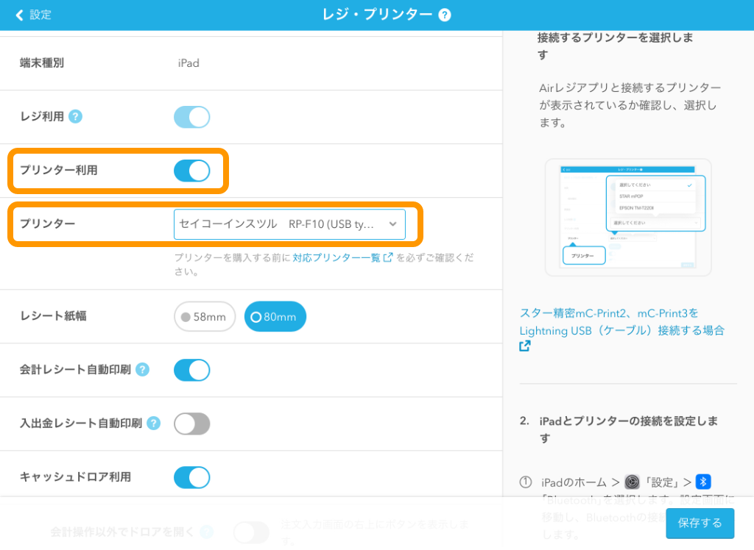Click 保存する button

(700, 523)
